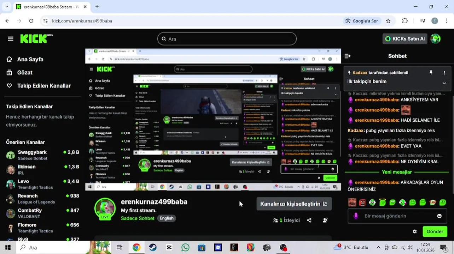454x254 pixels.
Task: Open the tab search dropdown arrow
Action: tap(7, 7)
